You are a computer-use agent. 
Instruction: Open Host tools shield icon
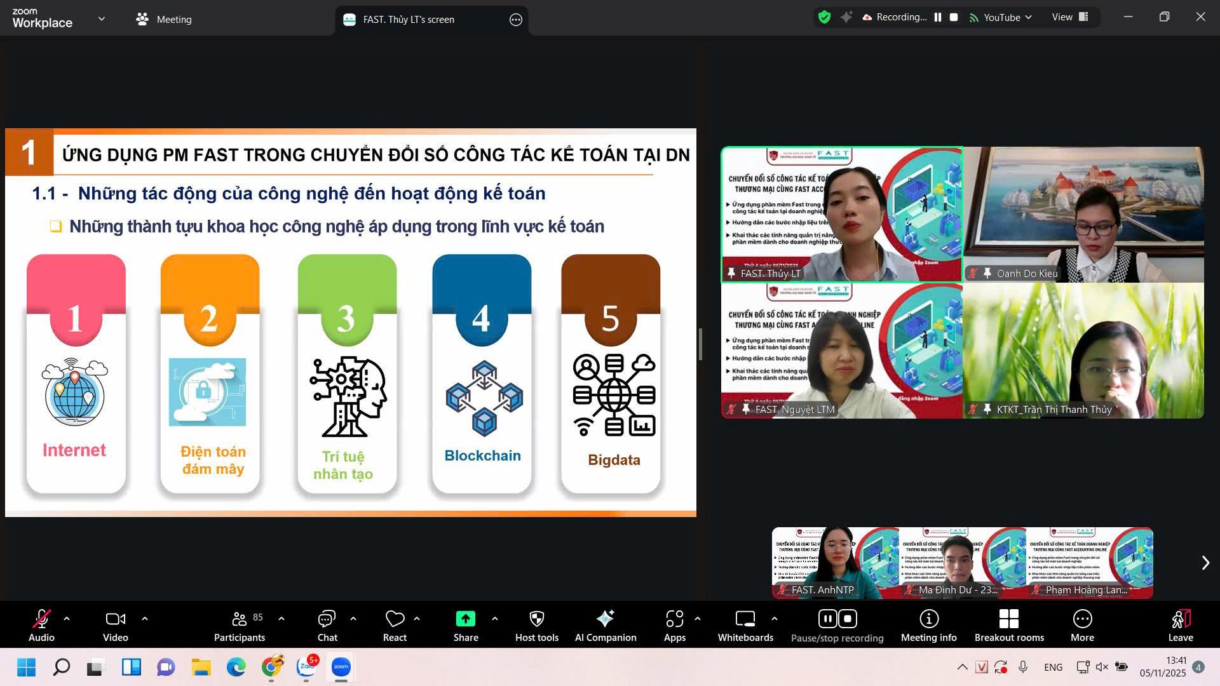point(537,626)
